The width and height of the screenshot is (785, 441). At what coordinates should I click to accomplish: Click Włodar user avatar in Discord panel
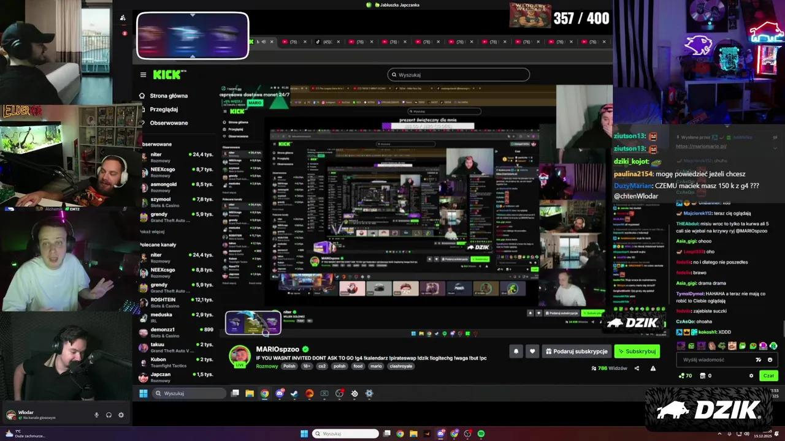[x=10, y=415]
